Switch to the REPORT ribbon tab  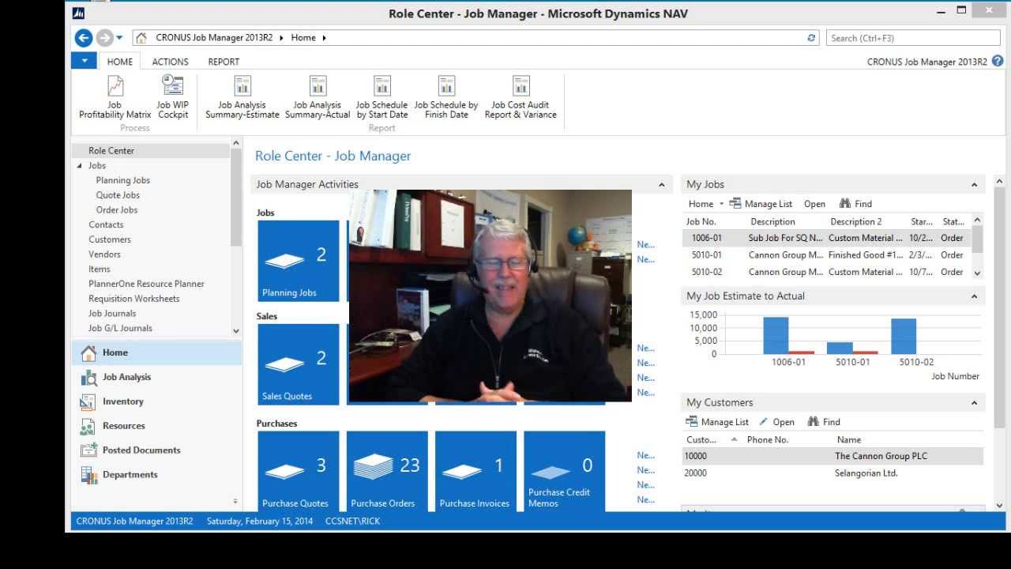(x=224, y=62)
